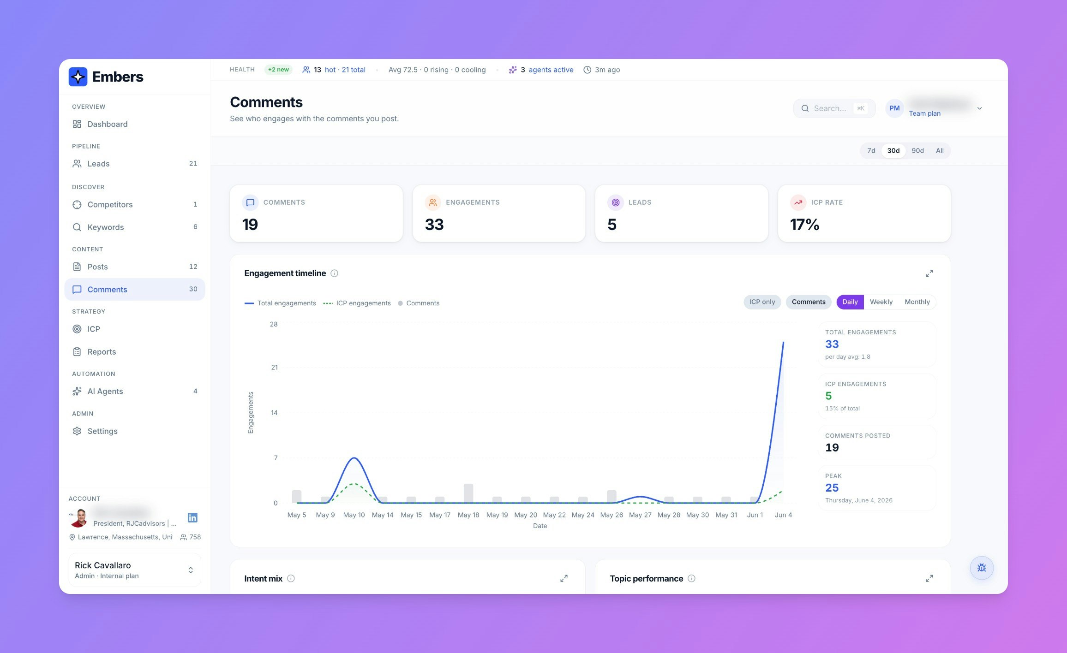Screen dimensions: 1067x653
Task: Click the ICP Engagements stat card
Action: [876, 396]
